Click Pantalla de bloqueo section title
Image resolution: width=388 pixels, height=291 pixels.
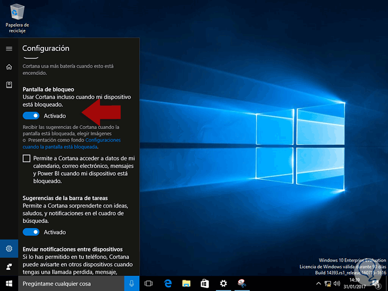pos(48,89)
